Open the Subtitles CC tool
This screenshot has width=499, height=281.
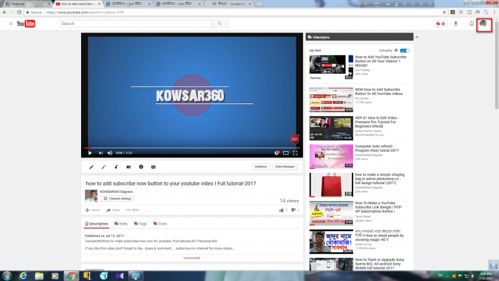(x=153, y=167)
